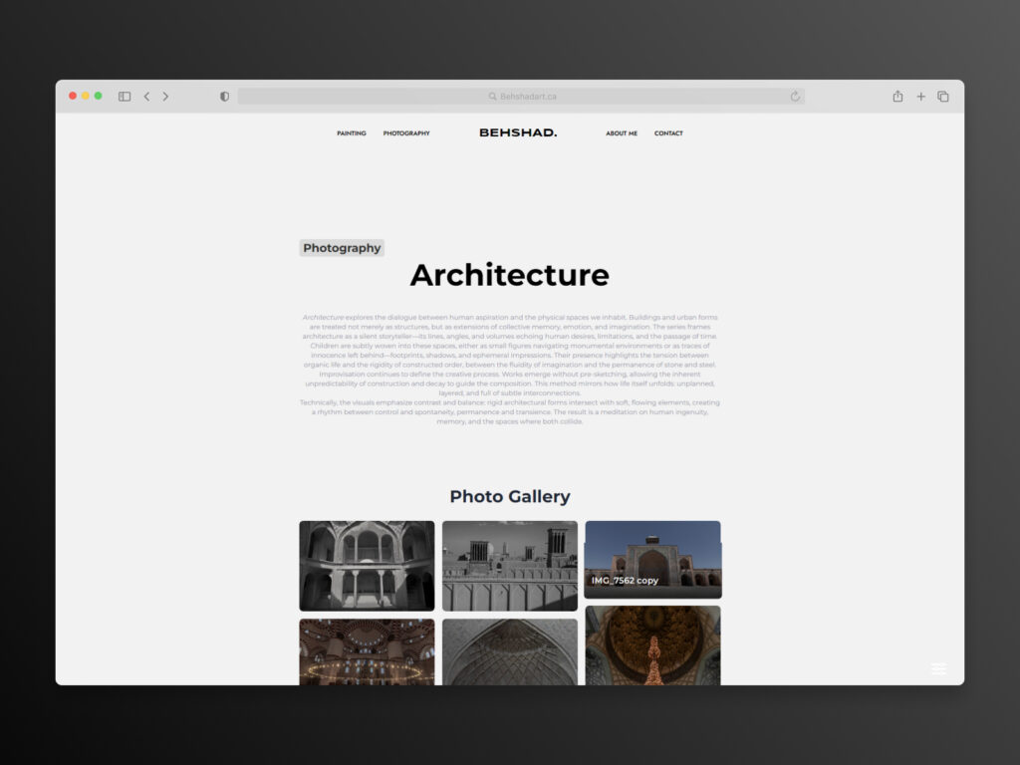Viewport: 1020px width, 765px height.
Task: Open the Photography nav item
Action: (406, 133)
